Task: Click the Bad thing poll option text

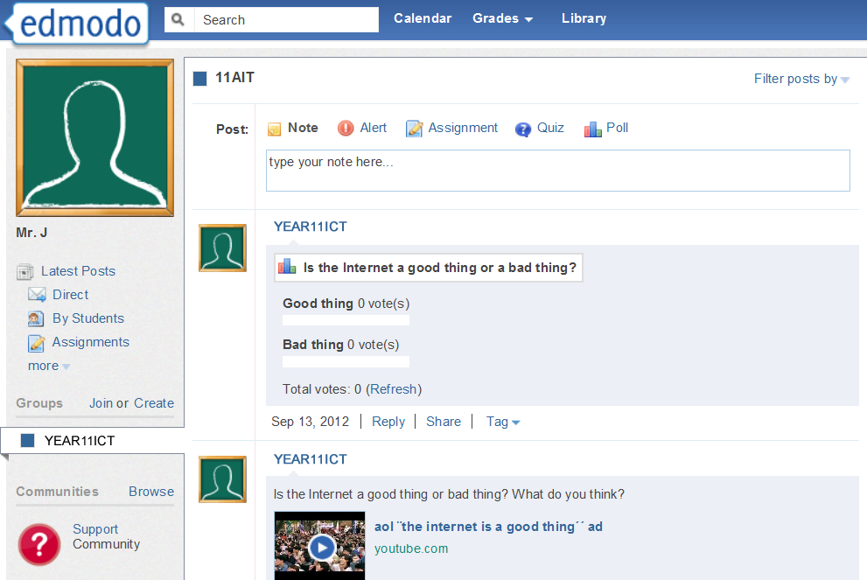Action: pyautogui.click(x=313, y=345)
